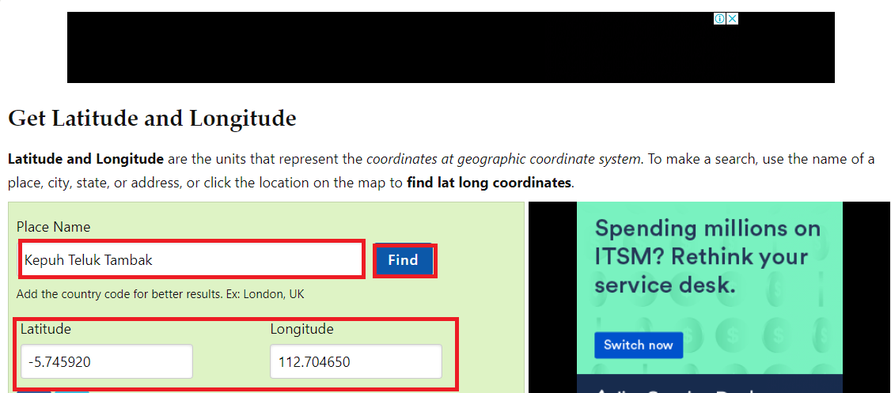Click the Place Name label
The width and height of the screenshot is (891, 393).
(53, 227)
